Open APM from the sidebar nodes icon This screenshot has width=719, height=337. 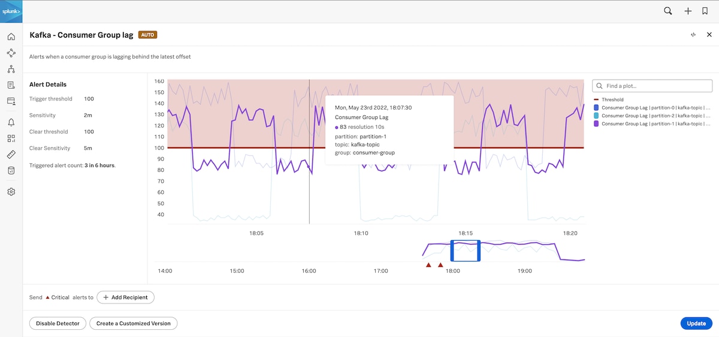click(x=11, y=53)
